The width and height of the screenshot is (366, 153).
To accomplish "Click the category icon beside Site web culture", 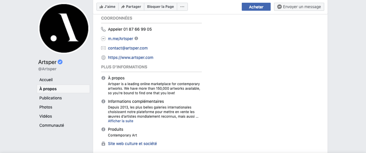I will coord(103,144).
